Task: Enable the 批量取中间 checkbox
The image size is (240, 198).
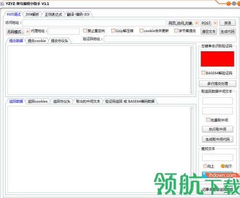Action: coord(208,120)
